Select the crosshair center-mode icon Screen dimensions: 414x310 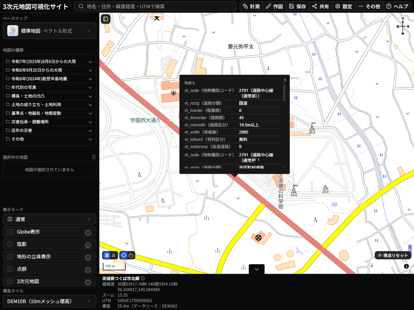click(x=124, y=255)
